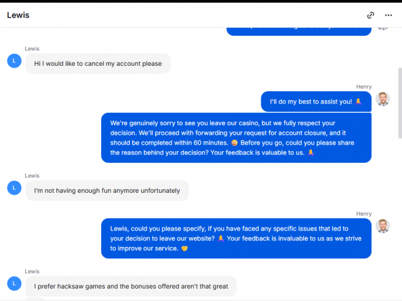Select the 'cancel my account please' message bubble
The height and width of the screenshot is (301, 402).
click(x=98, y=63)
